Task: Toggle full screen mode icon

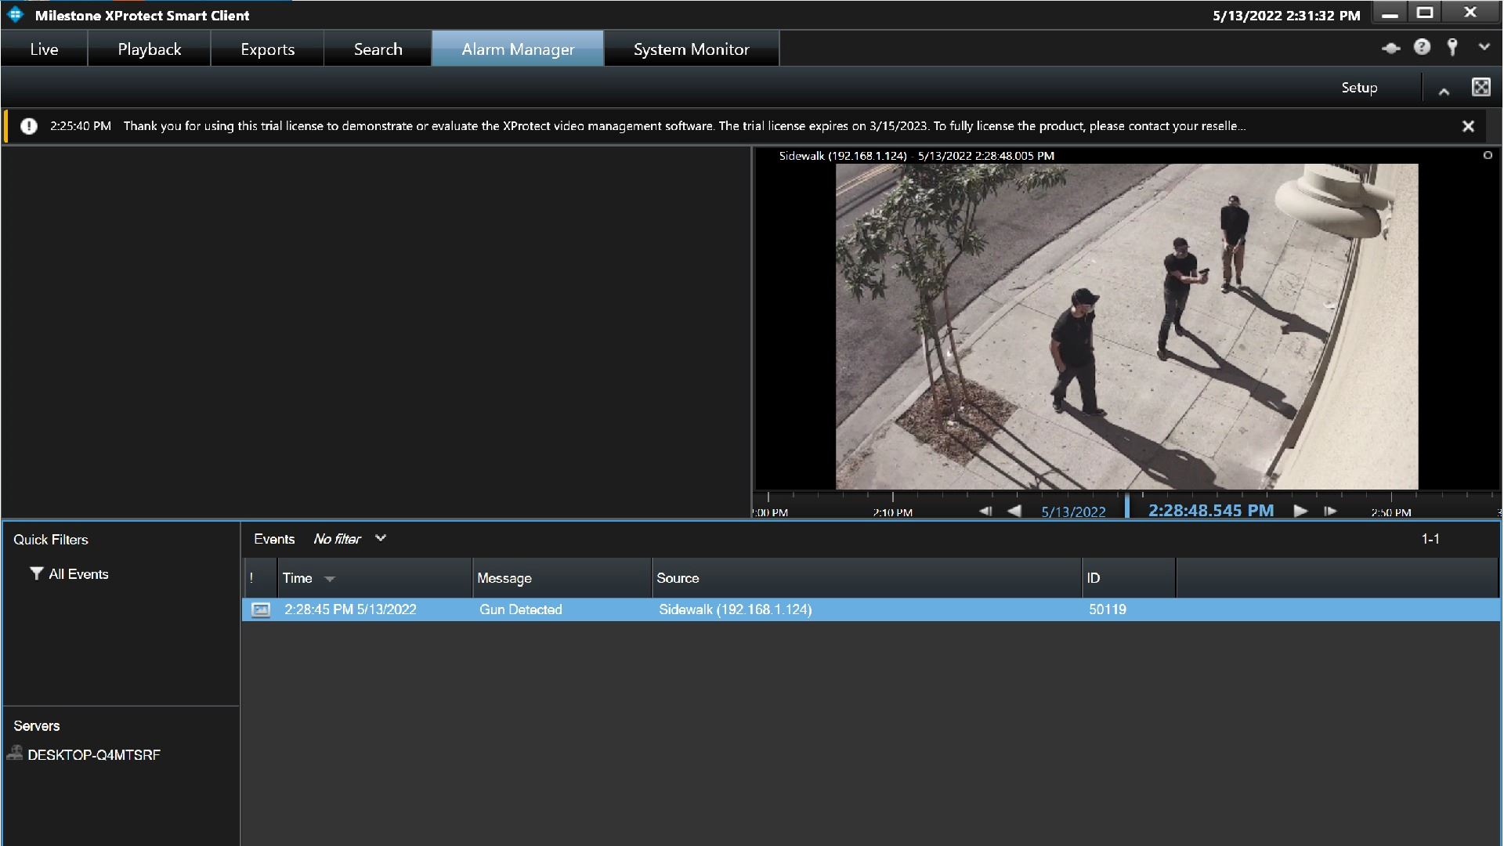Action: pos(1480,87)
